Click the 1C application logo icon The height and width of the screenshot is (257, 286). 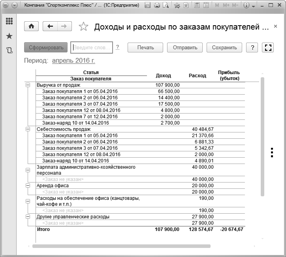click(6, 5)
